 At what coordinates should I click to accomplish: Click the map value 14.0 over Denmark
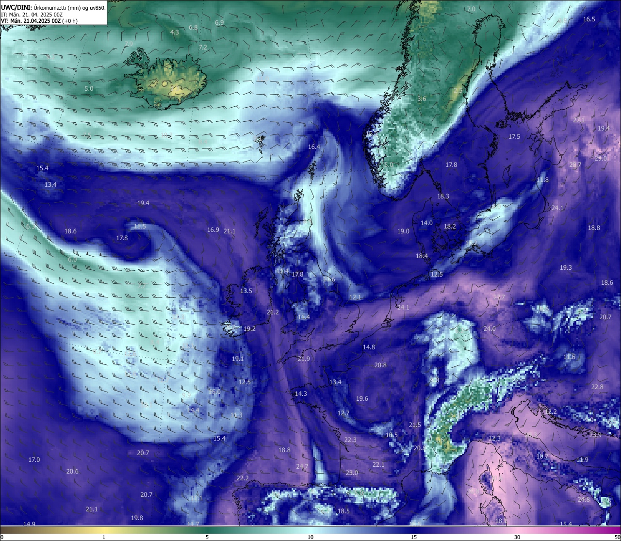[x=426, y=223]
